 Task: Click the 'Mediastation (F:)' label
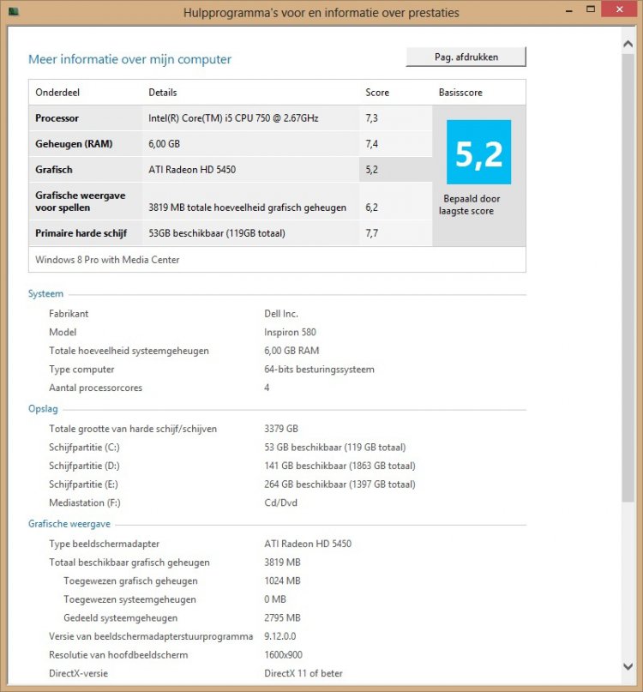pos(84,503)
